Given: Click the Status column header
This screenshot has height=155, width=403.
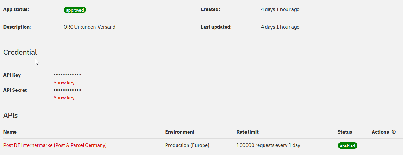Looking at the screenshot, I should (x=345, y=132).
